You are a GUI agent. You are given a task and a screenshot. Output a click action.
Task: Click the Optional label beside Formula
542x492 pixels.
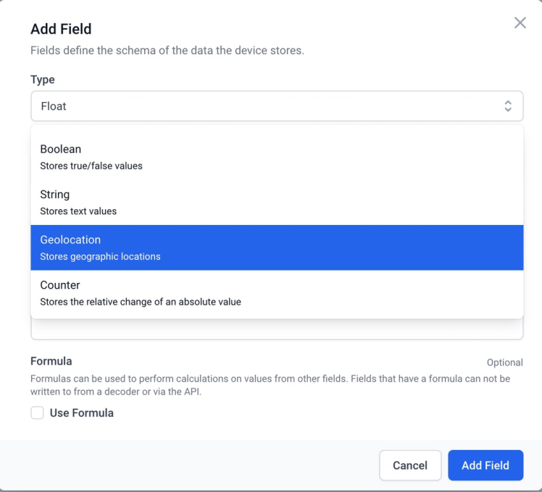coord(504,362)
